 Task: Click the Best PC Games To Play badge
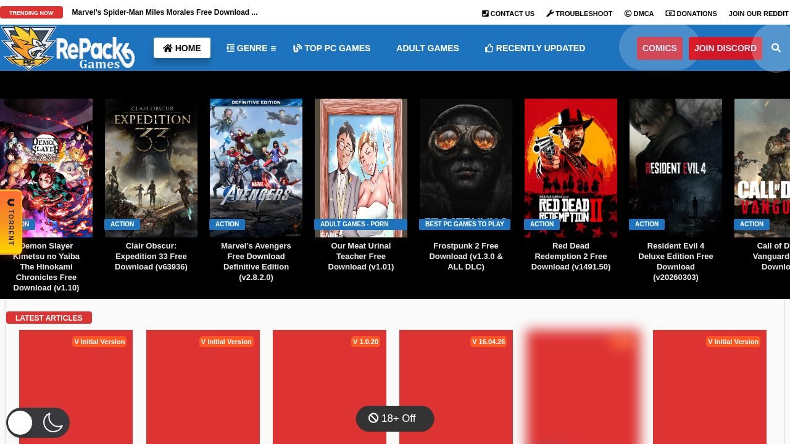(465, 224)
